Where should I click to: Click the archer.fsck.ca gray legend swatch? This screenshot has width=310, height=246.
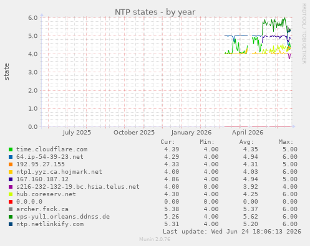tap(11, 209)
